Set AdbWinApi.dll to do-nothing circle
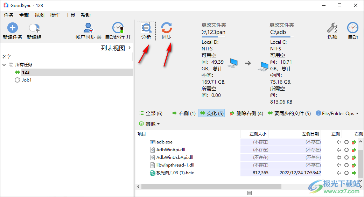 tap(346, 150)
